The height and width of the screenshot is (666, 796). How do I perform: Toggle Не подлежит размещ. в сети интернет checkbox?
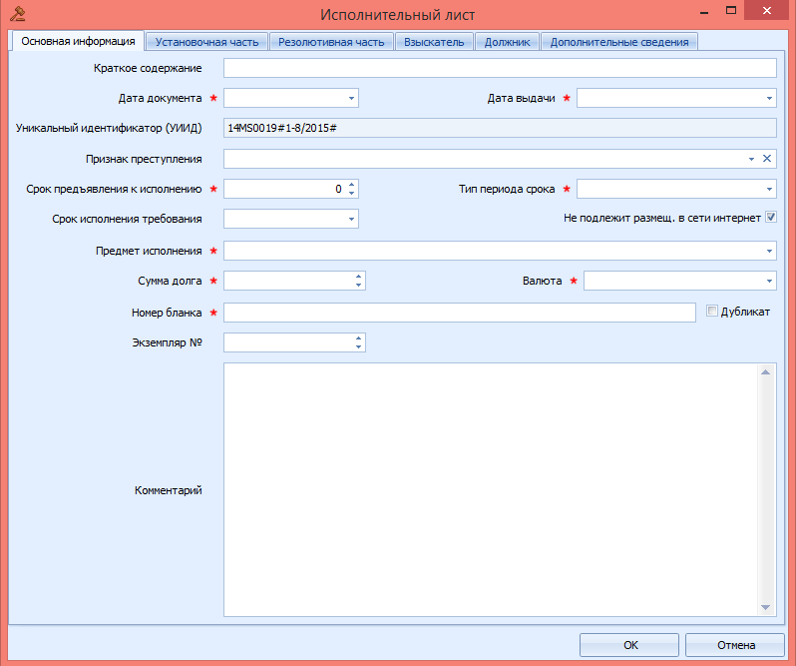click(x=771, y=218)
